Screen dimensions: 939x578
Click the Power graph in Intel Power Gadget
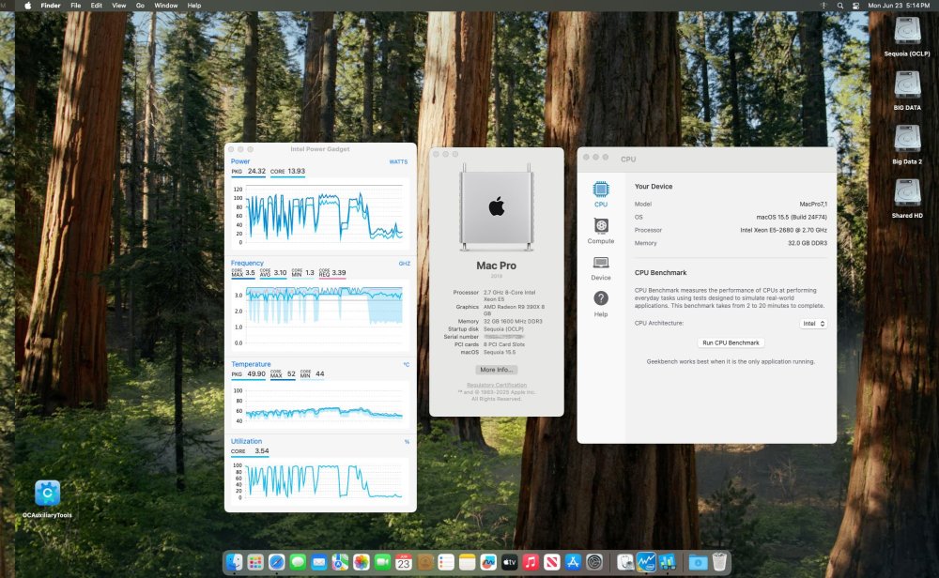(320, 214)
